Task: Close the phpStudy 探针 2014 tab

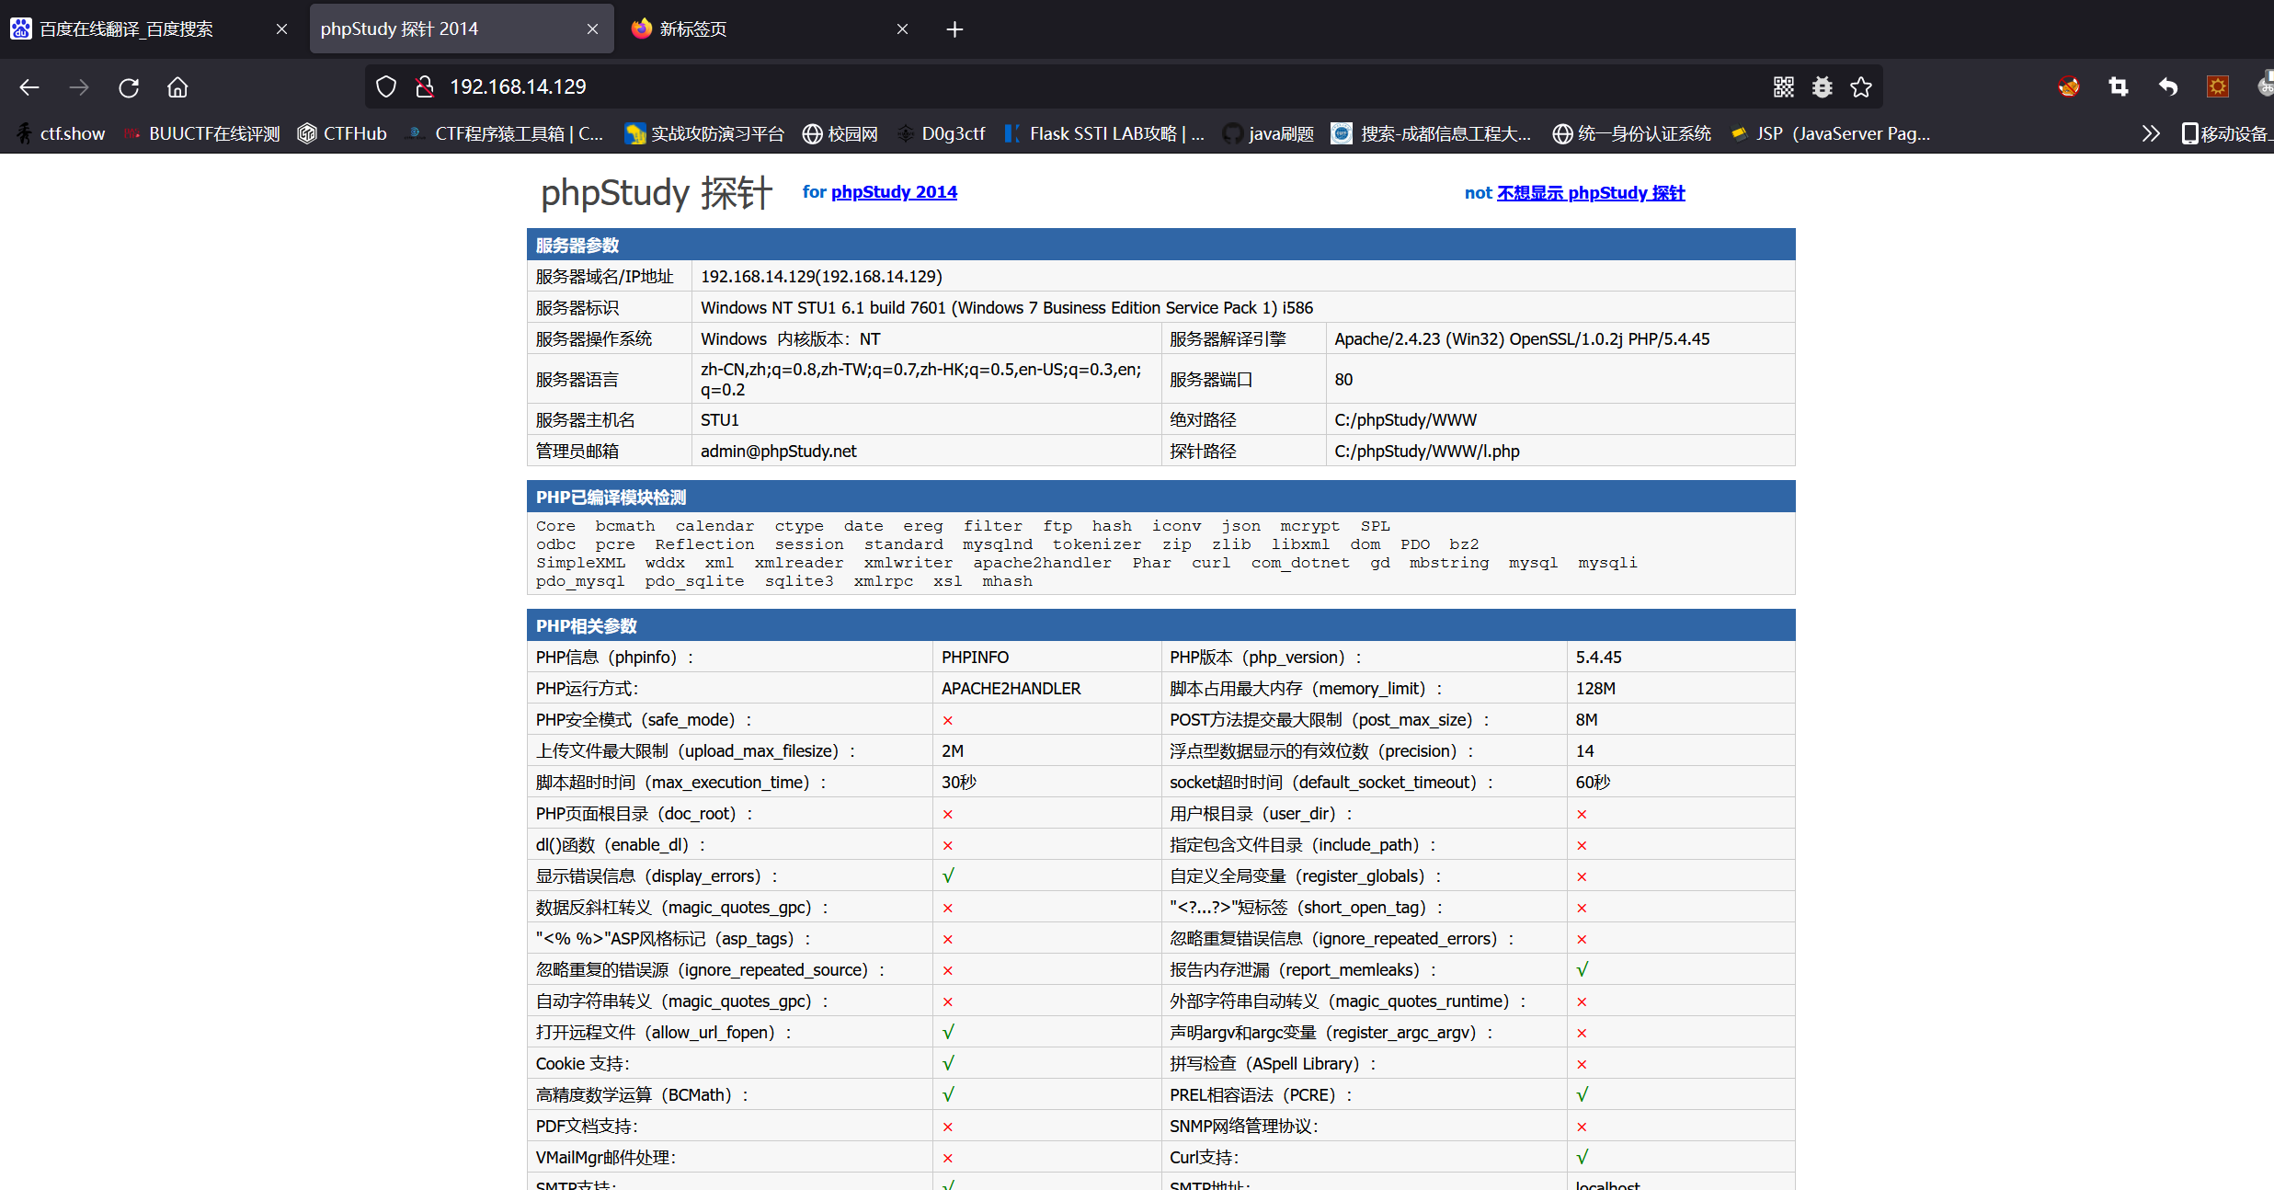Action: pos(592,29)
